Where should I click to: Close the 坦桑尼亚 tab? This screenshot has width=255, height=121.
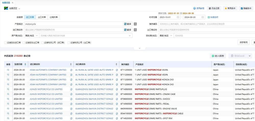(12, 3)
